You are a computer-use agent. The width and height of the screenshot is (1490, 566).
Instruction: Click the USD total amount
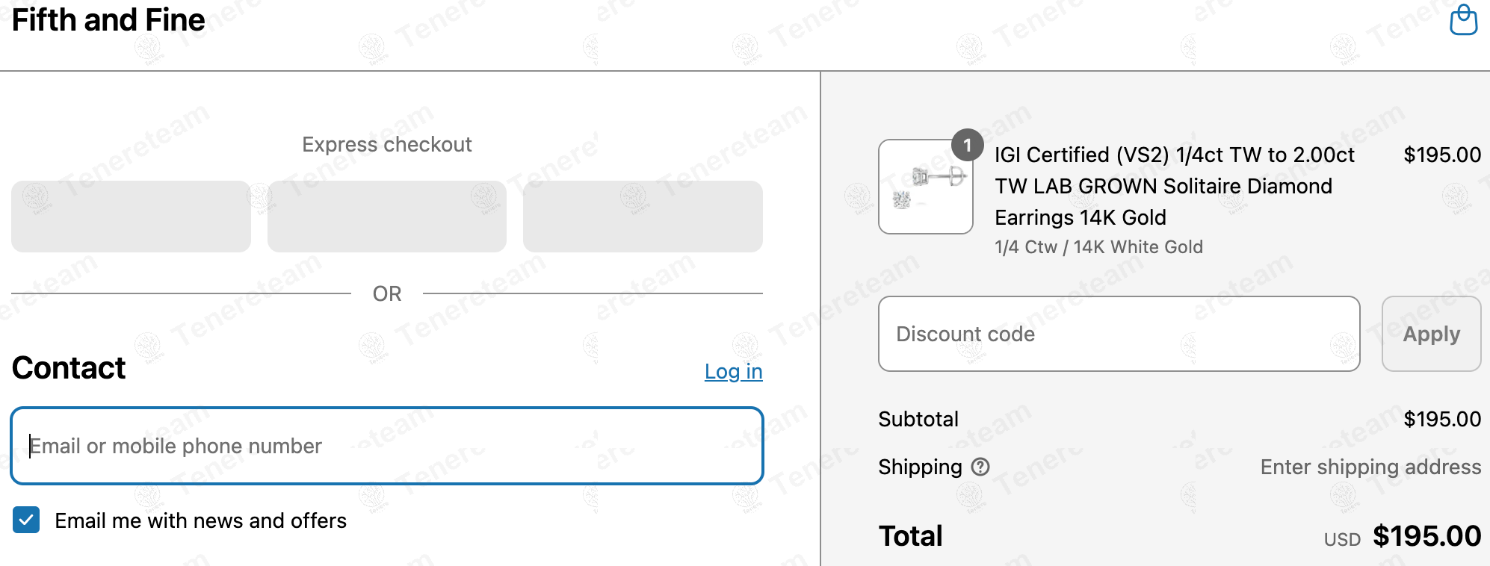click(1426, 536)
